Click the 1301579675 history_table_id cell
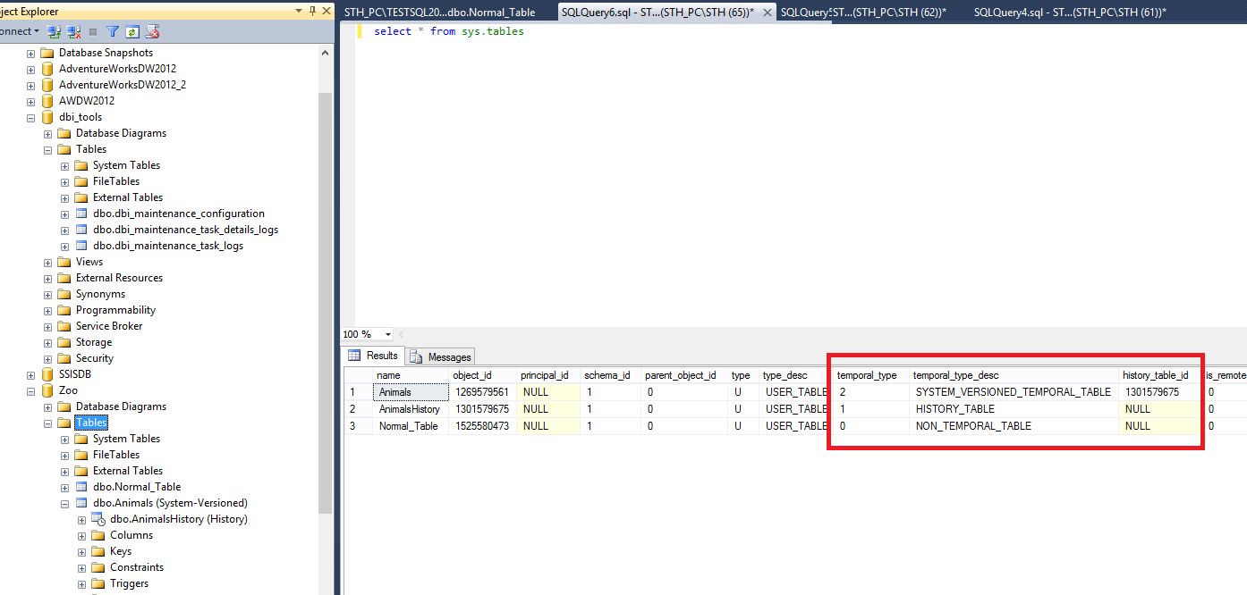Screen dimensions: 1247x595 click(1160, 392)
